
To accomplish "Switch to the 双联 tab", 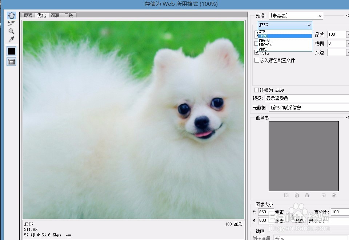I will pyautogui.click(x=55, y=15).
